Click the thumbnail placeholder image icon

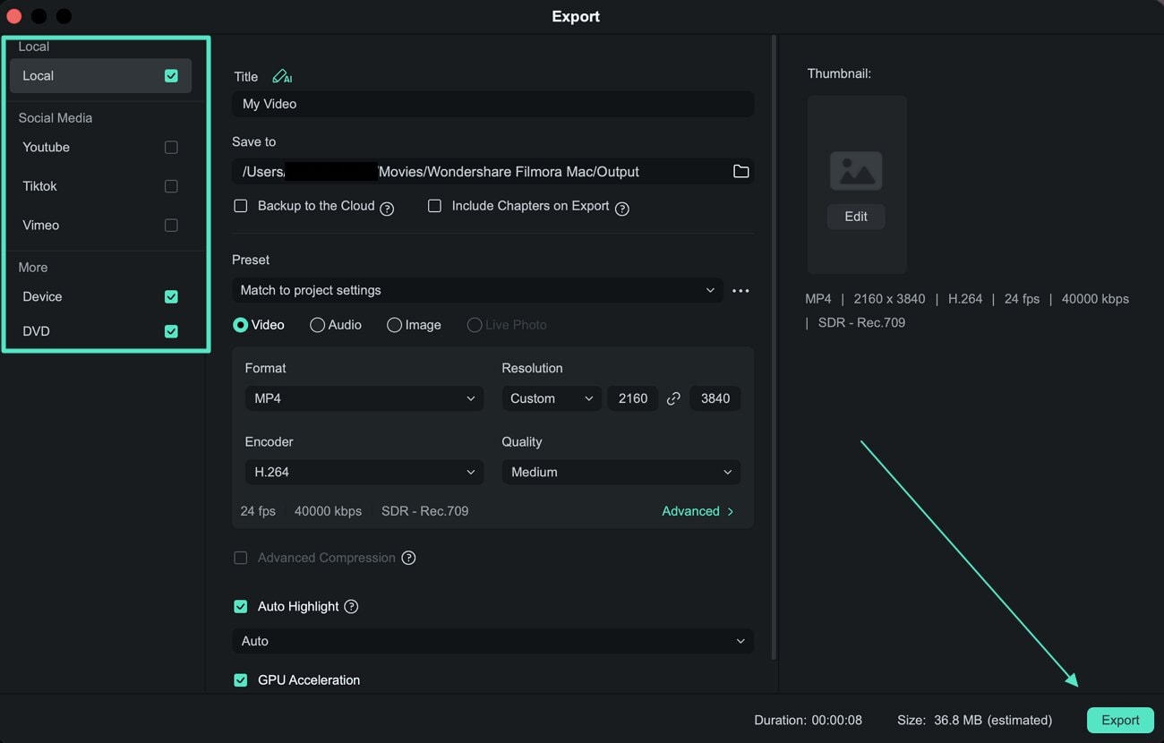[856, 171]
